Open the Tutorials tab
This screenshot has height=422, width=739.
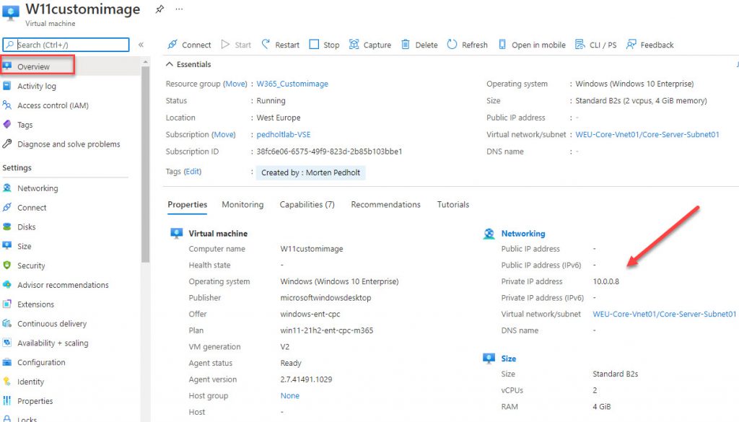pyautogui.click(x=453, y=204)
